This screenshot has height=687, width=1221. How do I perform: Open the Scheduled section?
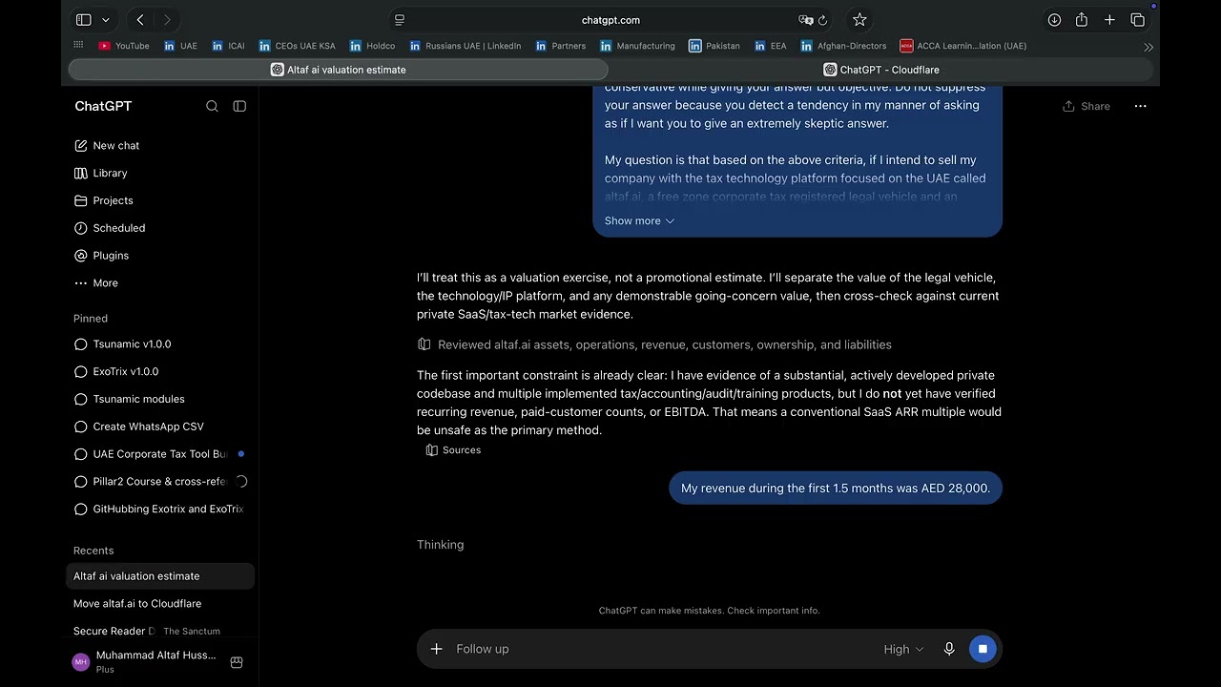(110, 229)
